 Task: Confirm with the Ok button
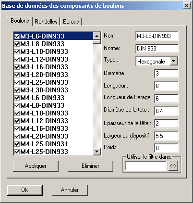pos(24,190)
